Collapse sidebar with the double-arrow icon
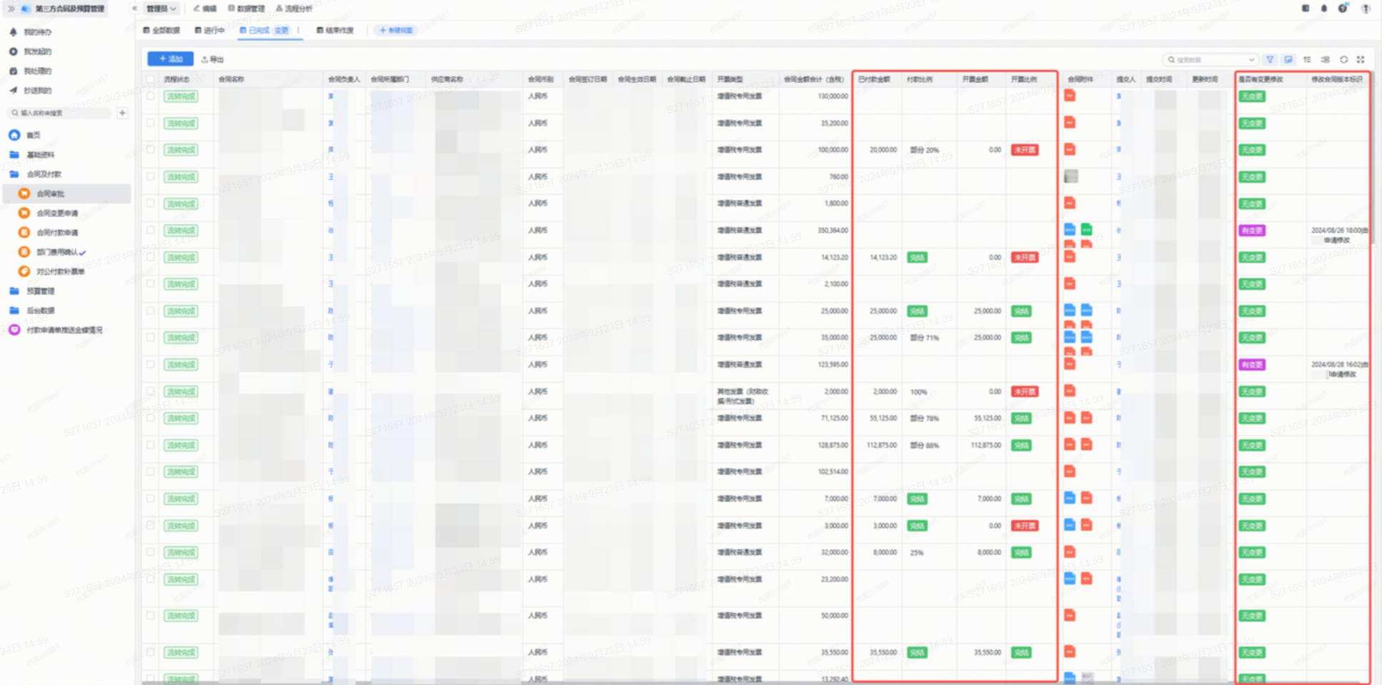 click(x=11, y=9)
